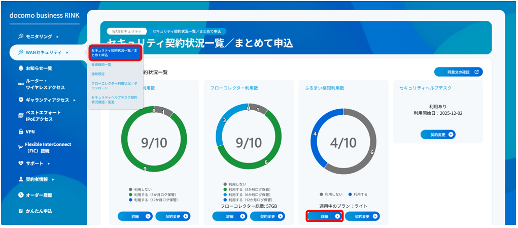Screen dimensions: 518x228
Task: Click the router icon beside ルーター・ワイヤレスアクセス
Action: pyautogui.click(x=21, y=84)
